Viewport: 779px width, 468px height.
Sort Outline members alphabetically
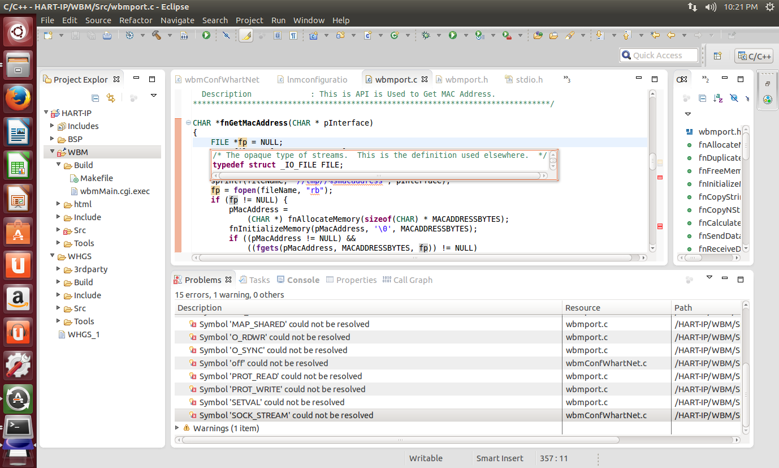click(x=719, y=98)
